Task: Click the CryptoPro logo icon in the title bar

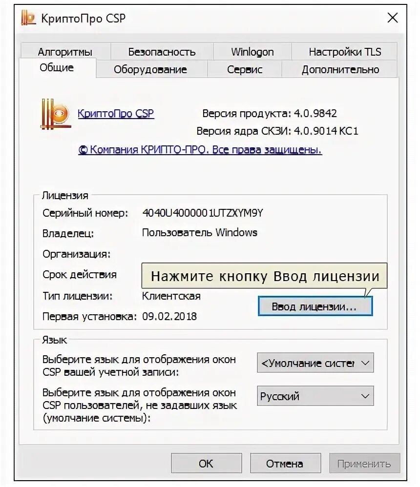Action: point(28,18)
